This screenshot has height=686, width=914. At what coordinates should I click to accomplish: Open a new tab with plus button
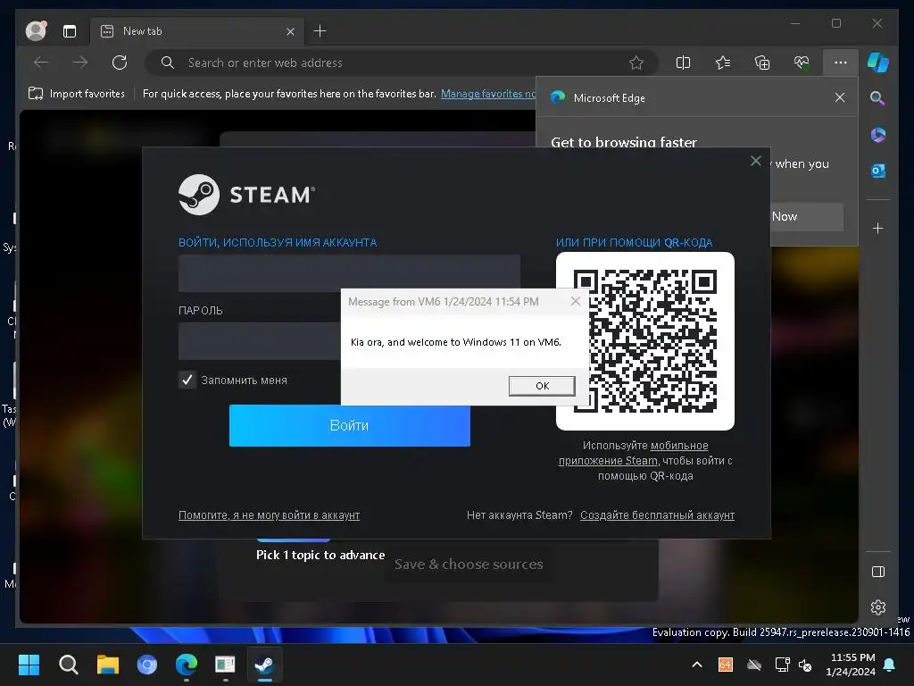coord(320,31)
